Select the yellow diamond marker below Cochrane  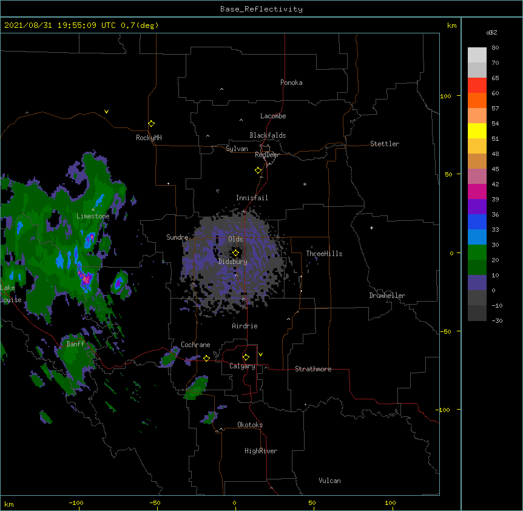click(206, 358)
